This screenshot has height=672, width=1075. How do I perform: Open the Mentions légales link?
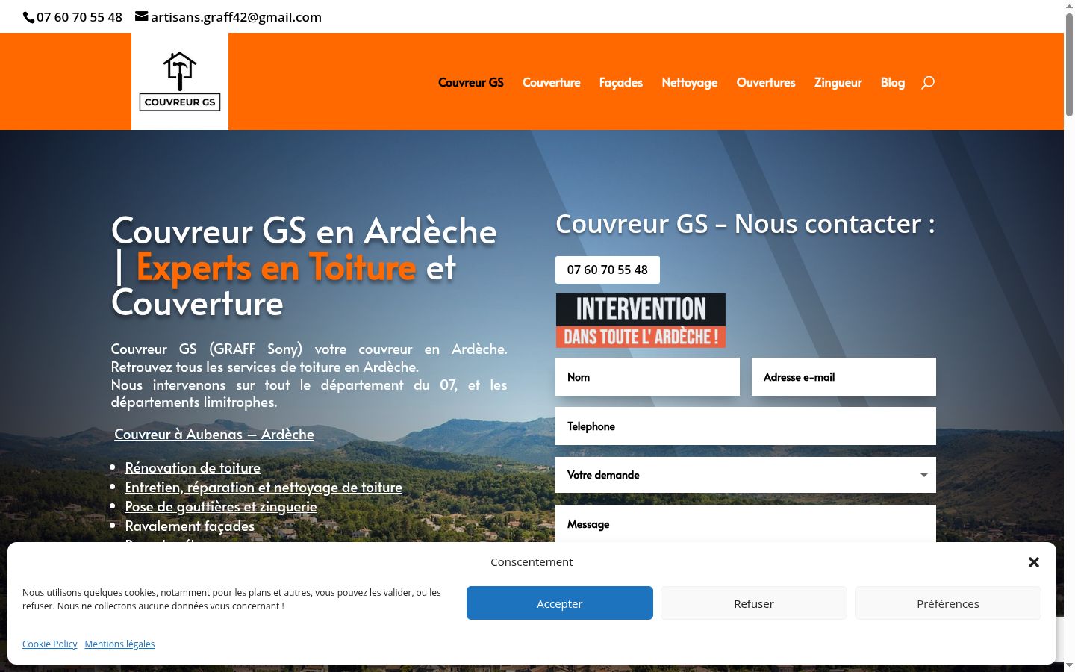tap(119, 644)
